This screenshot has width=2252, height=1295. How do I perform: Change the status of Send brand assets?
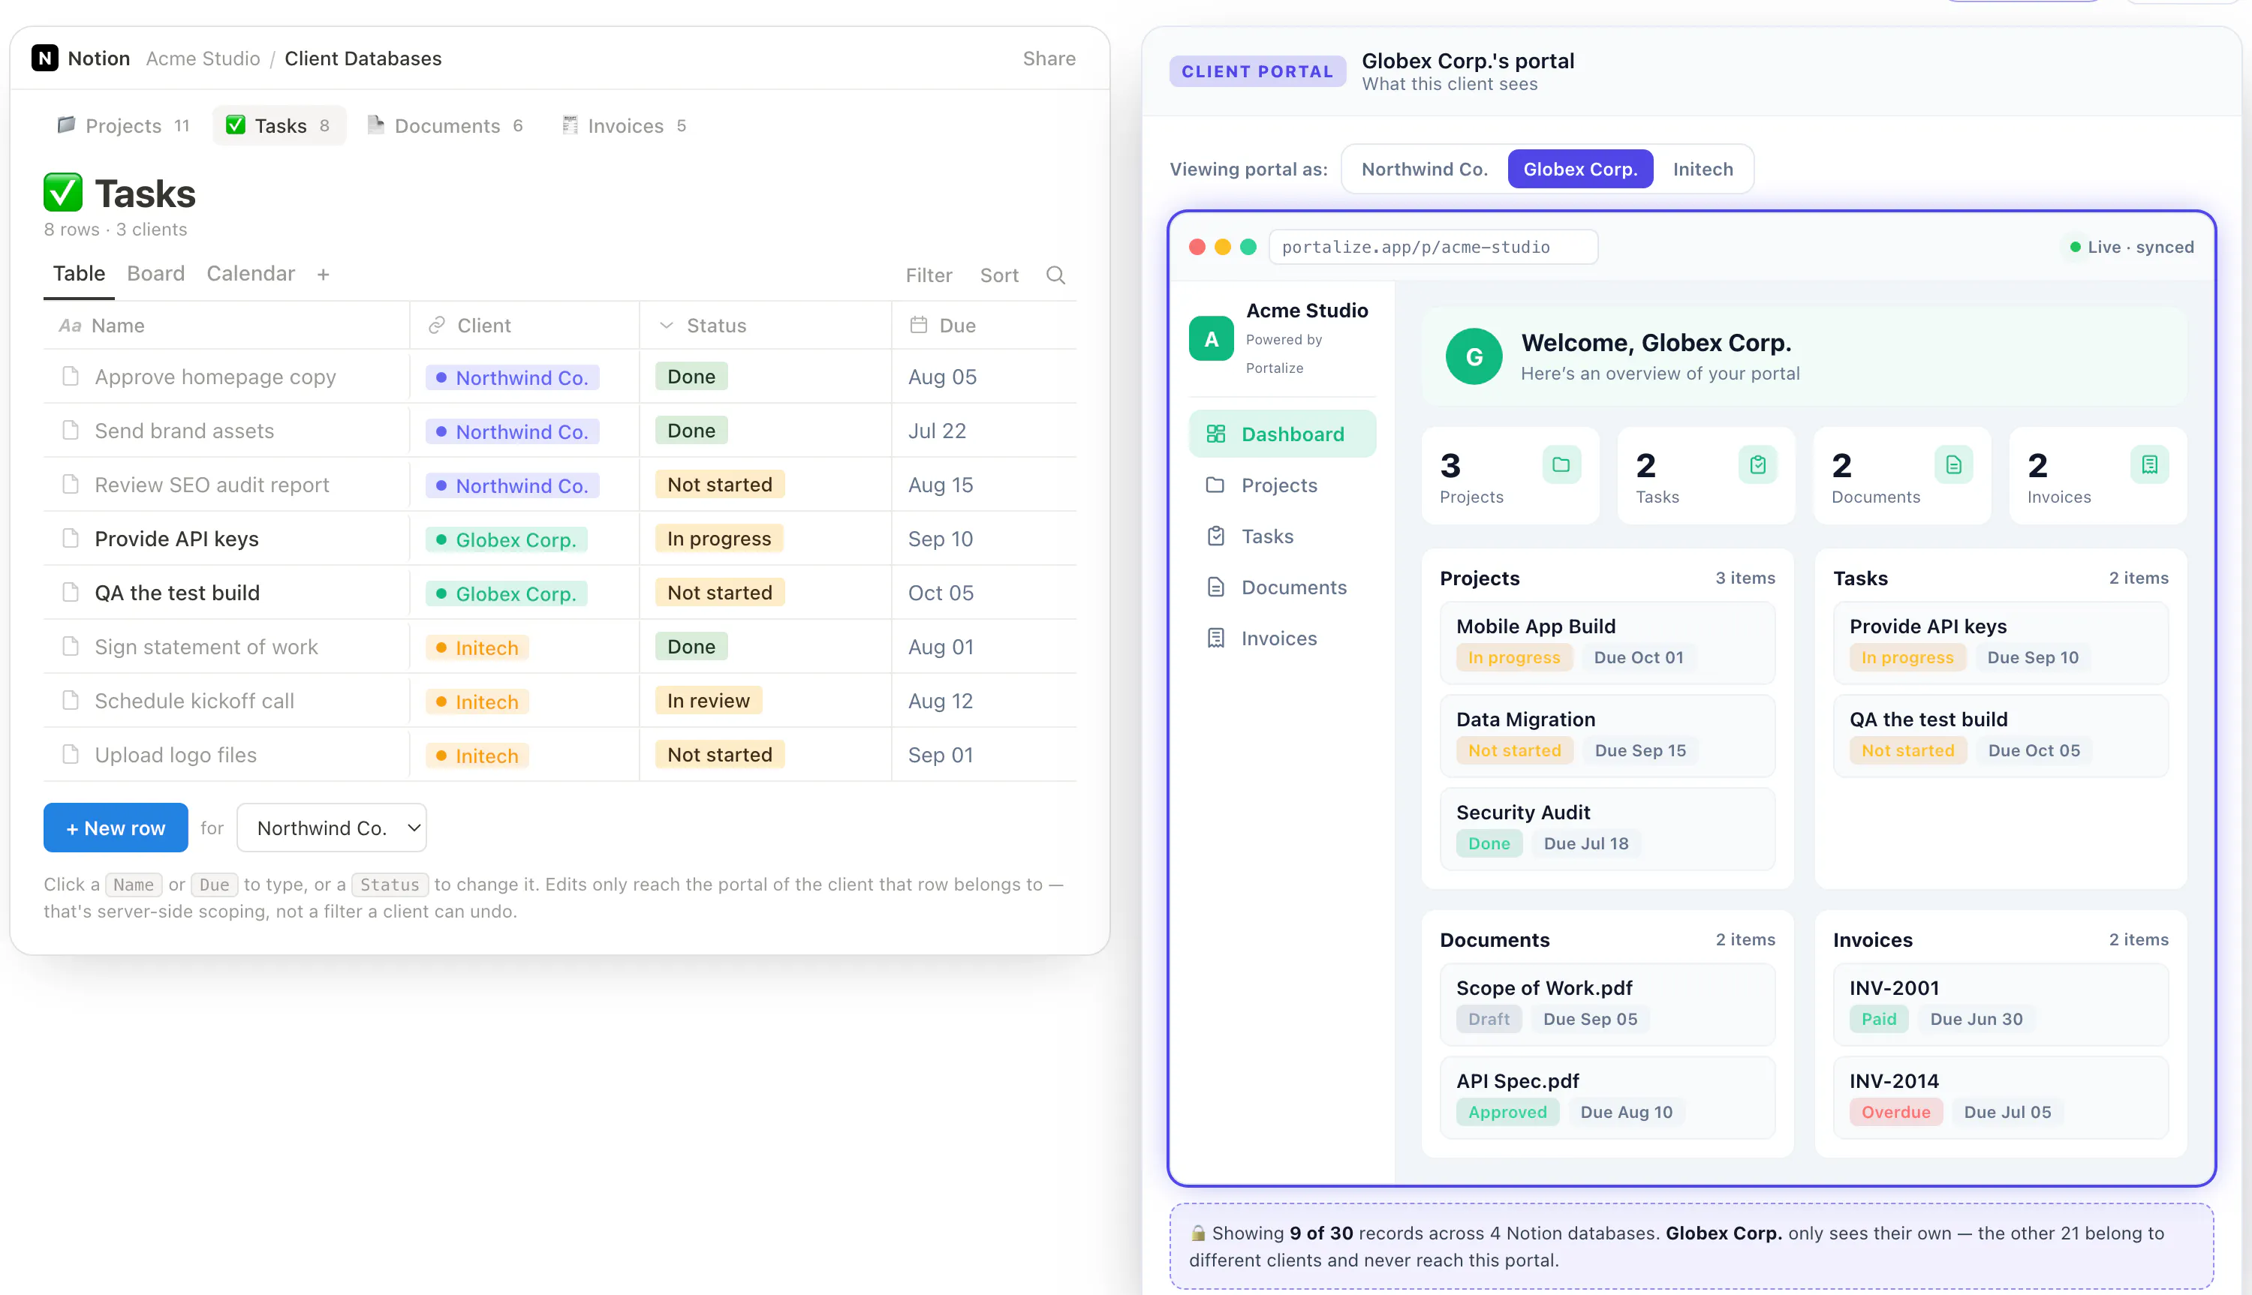pyautogui.click(x=691, y=431)
